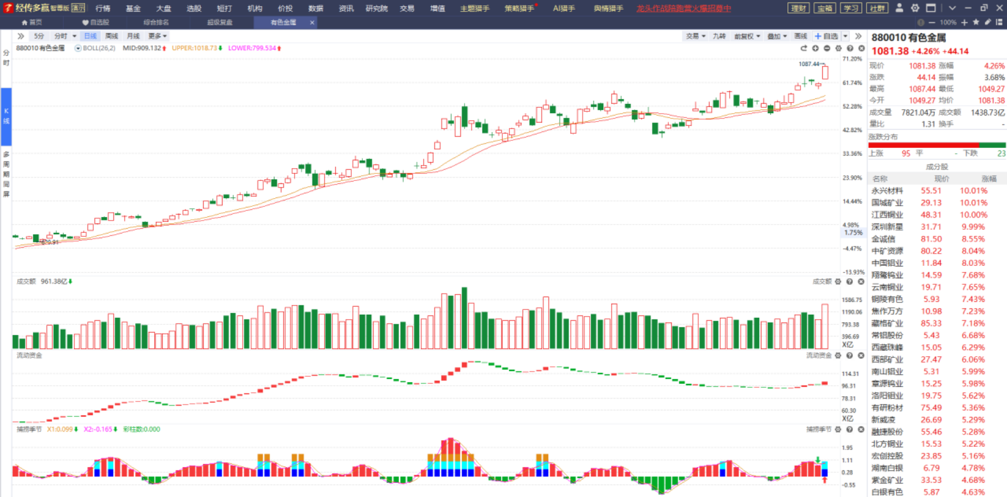The image size is (1007, 497).
Task: Switch to the 自选股 tab
Action: (96, 22)
